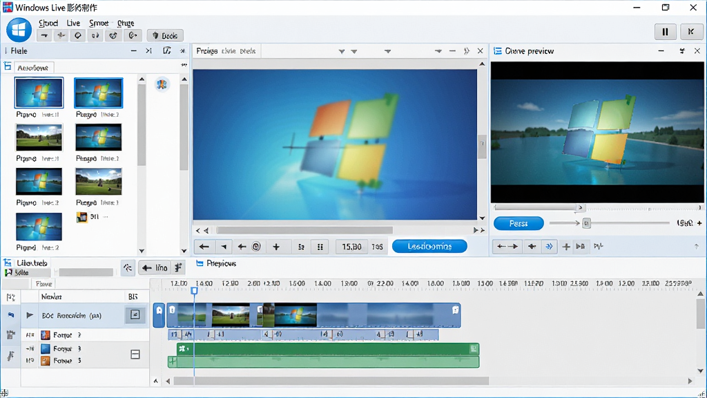The width and height of the screenshot is (707, 398).
Task: Click the plus icon at light-green track start
Action: click(x=172, y=361)
